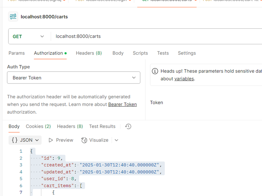Open the Settings tab
Viewport: 262px width, 196px height.
click(187, 53)
